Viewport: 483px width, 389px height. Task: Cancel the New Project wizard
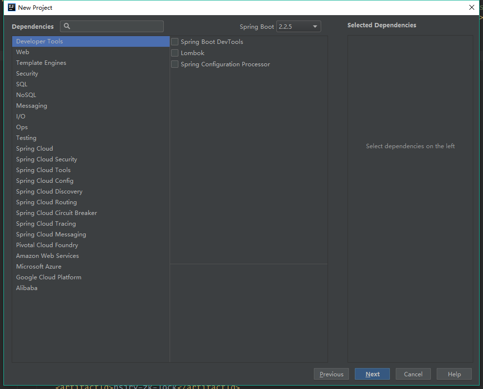click(x=413, y=374)
